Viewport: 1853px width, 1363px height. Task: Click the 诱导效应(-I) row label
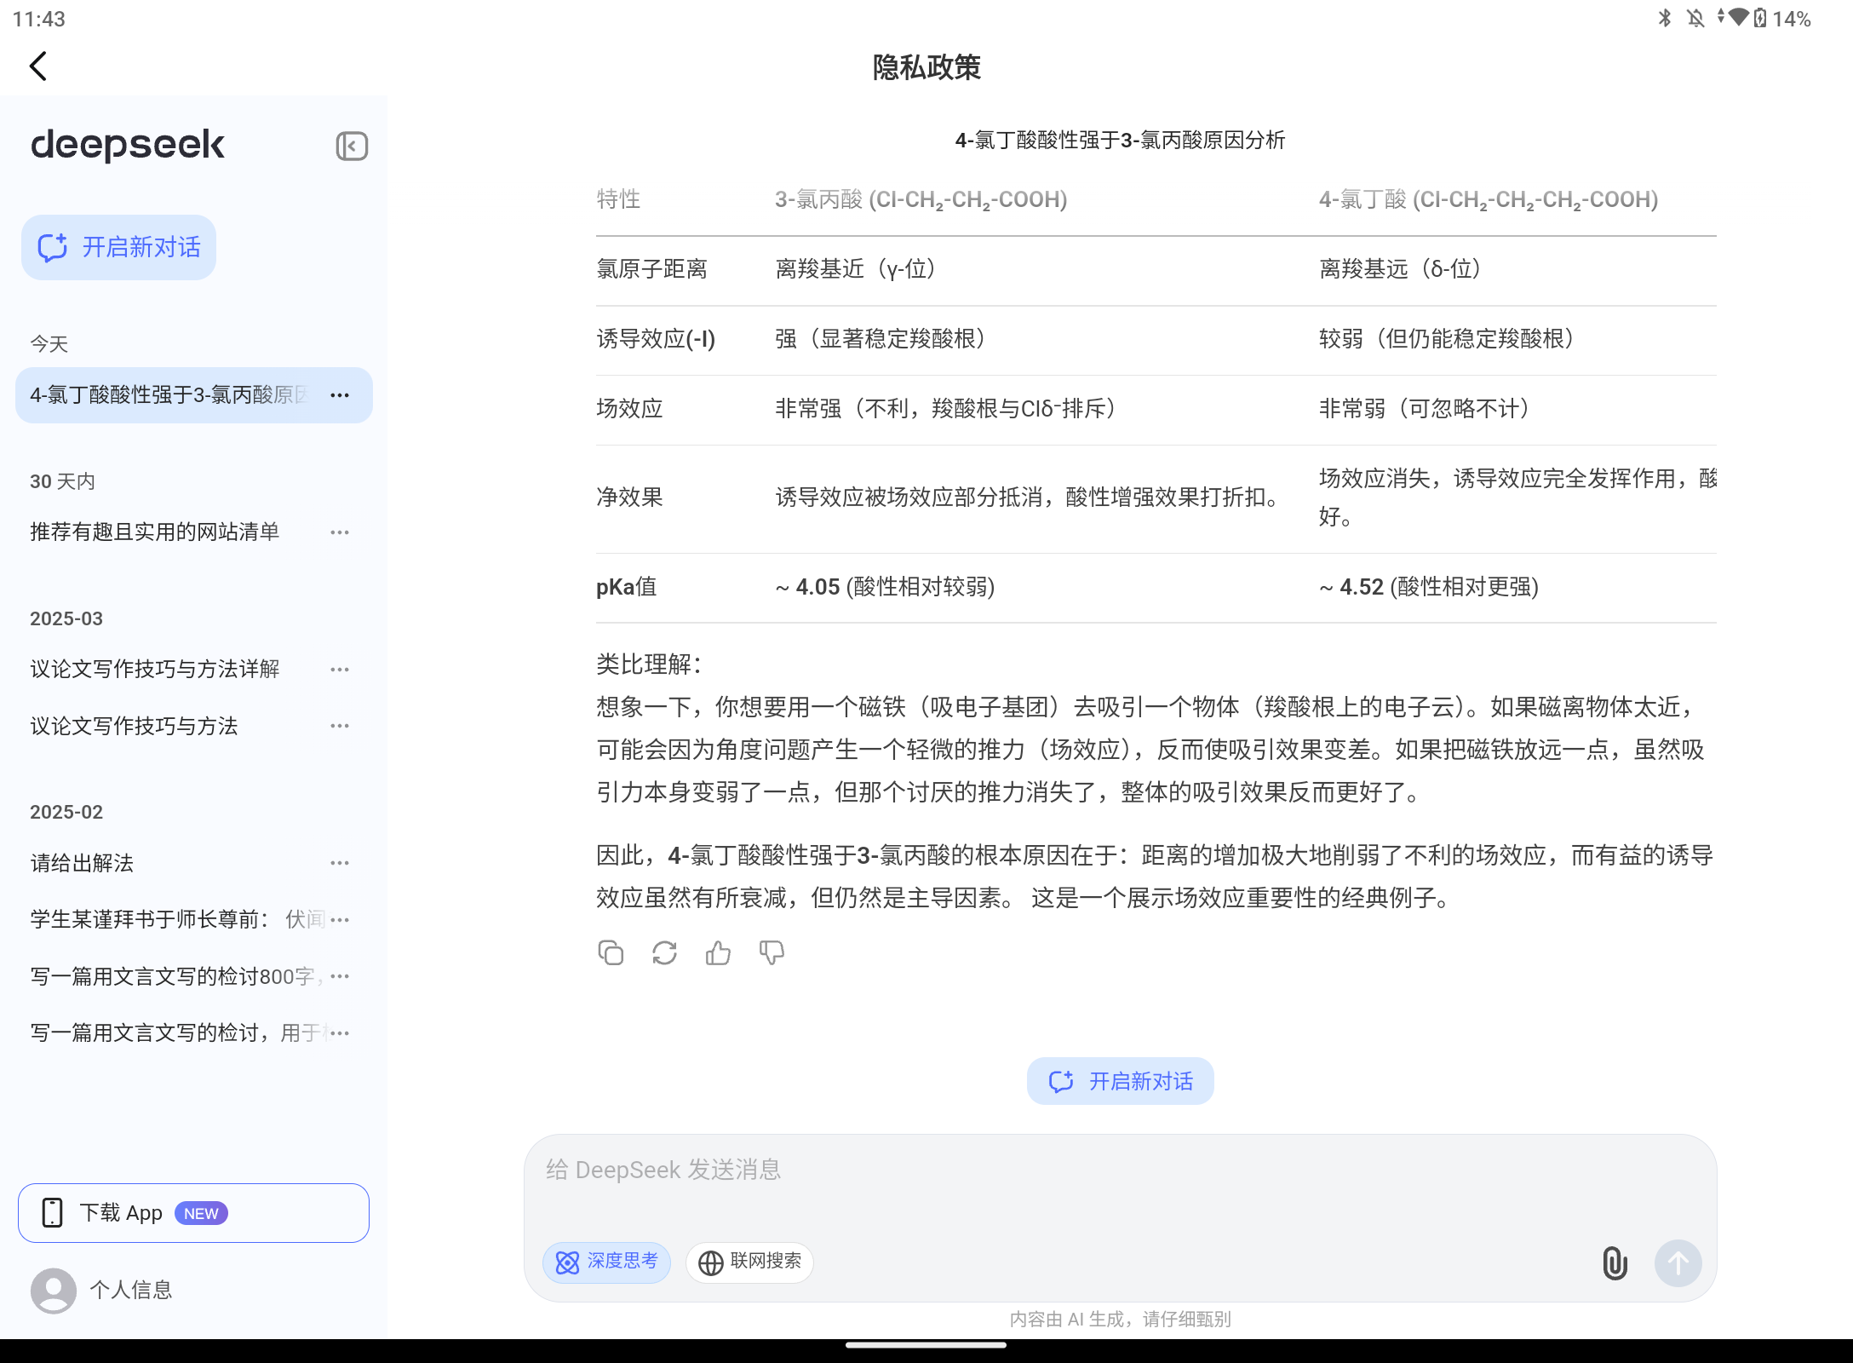[x=656, y=339]
